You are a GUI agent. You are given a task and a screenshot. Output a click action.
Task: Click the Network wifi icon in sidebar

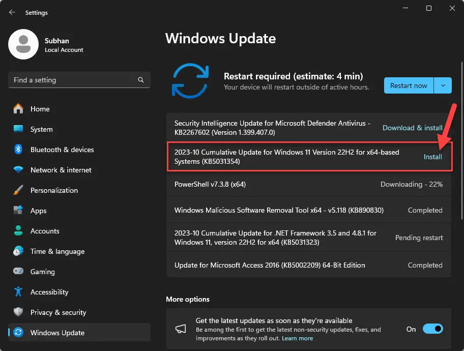tap(18, 169)
